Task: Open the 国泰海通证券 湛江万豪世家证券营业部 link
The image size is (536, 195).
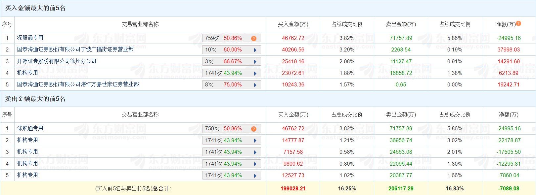Action: point(78,84)
